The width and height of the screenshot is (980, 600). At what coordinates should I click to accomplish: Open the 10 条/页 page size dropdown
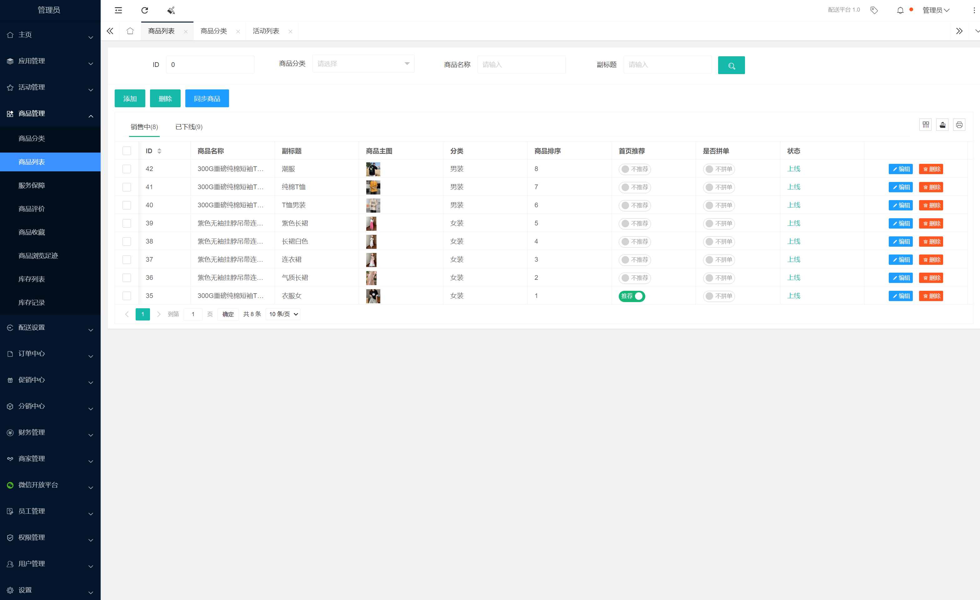pos(283,314)
